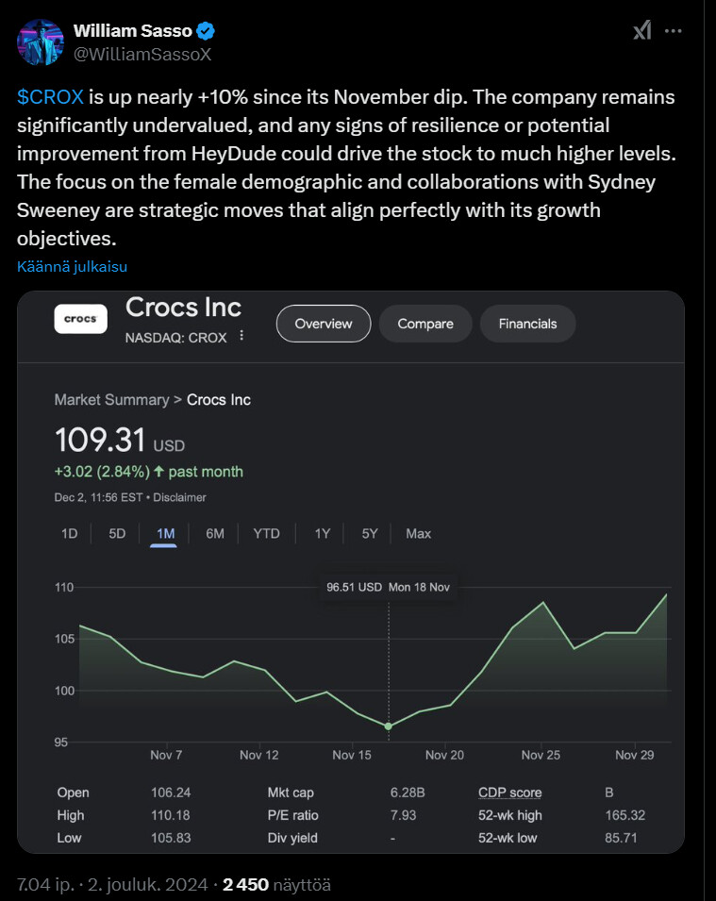Click William Sasso's profile avatar
Image resolution: width=716 pixels, height=901 pixels.
(x=40, y=42)
